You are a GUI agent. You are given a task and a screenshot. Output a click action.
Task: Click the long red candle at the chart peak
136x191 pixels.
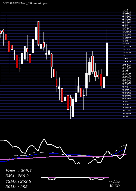pyautogui.click(x=39, y=33)
